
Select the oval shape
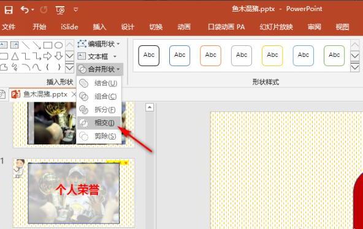(x=59, y=45)
